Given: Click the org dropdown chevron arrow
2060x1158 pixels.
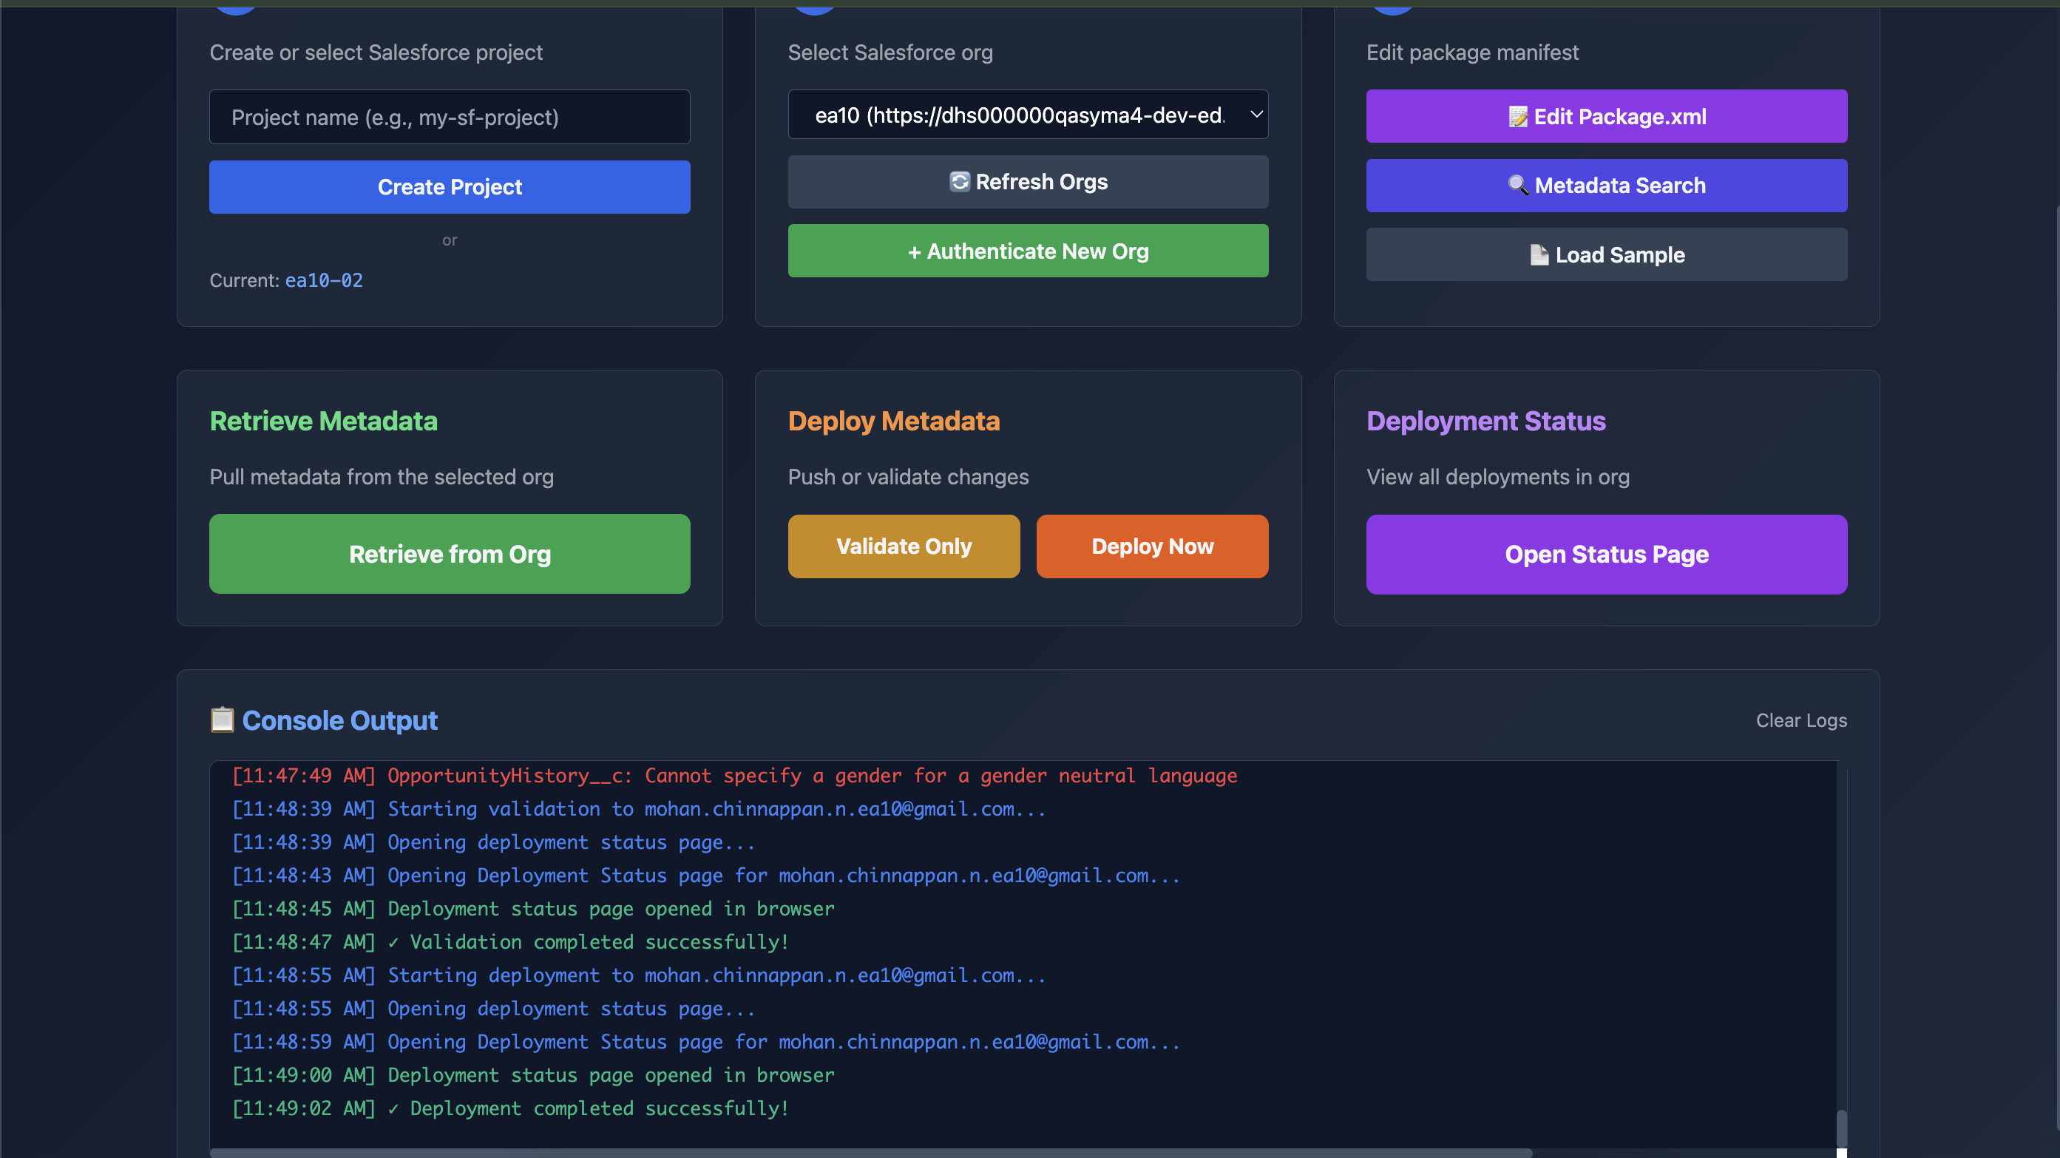Looking at the screenshot, I should point(1256,115).
